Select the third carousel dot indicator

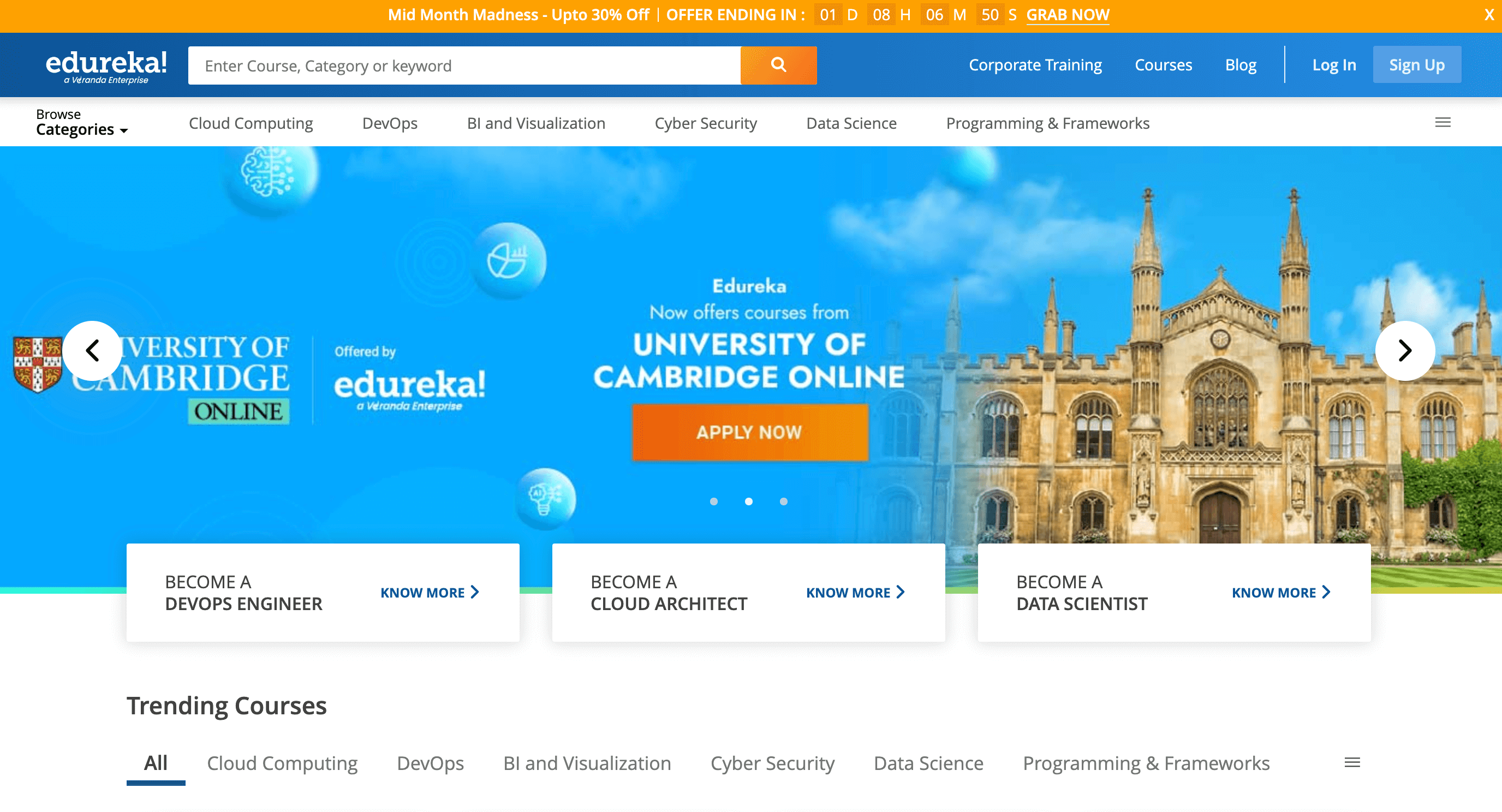784,501
